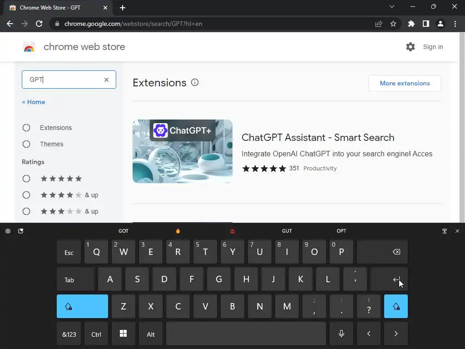Pick the GUT word suggestion
This screenshot has width=465, height=349.
[x=287, y=231]
